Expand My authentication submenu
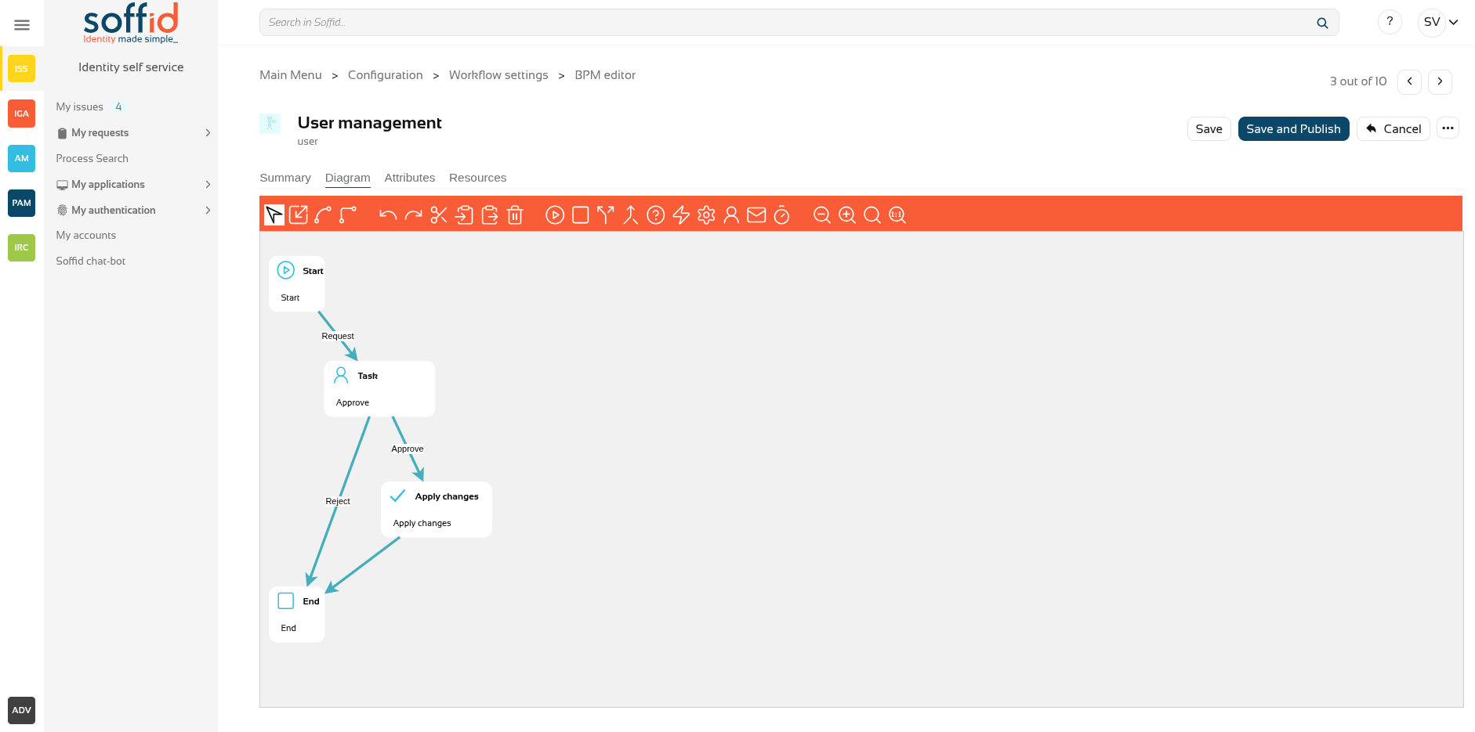This screenshot has width=1475, height=732. (x=208, y=210)
